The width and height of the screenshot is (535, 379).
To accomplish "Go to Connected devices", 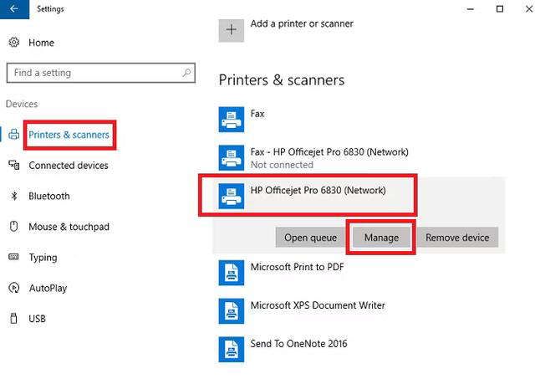I will pos(69,166).
